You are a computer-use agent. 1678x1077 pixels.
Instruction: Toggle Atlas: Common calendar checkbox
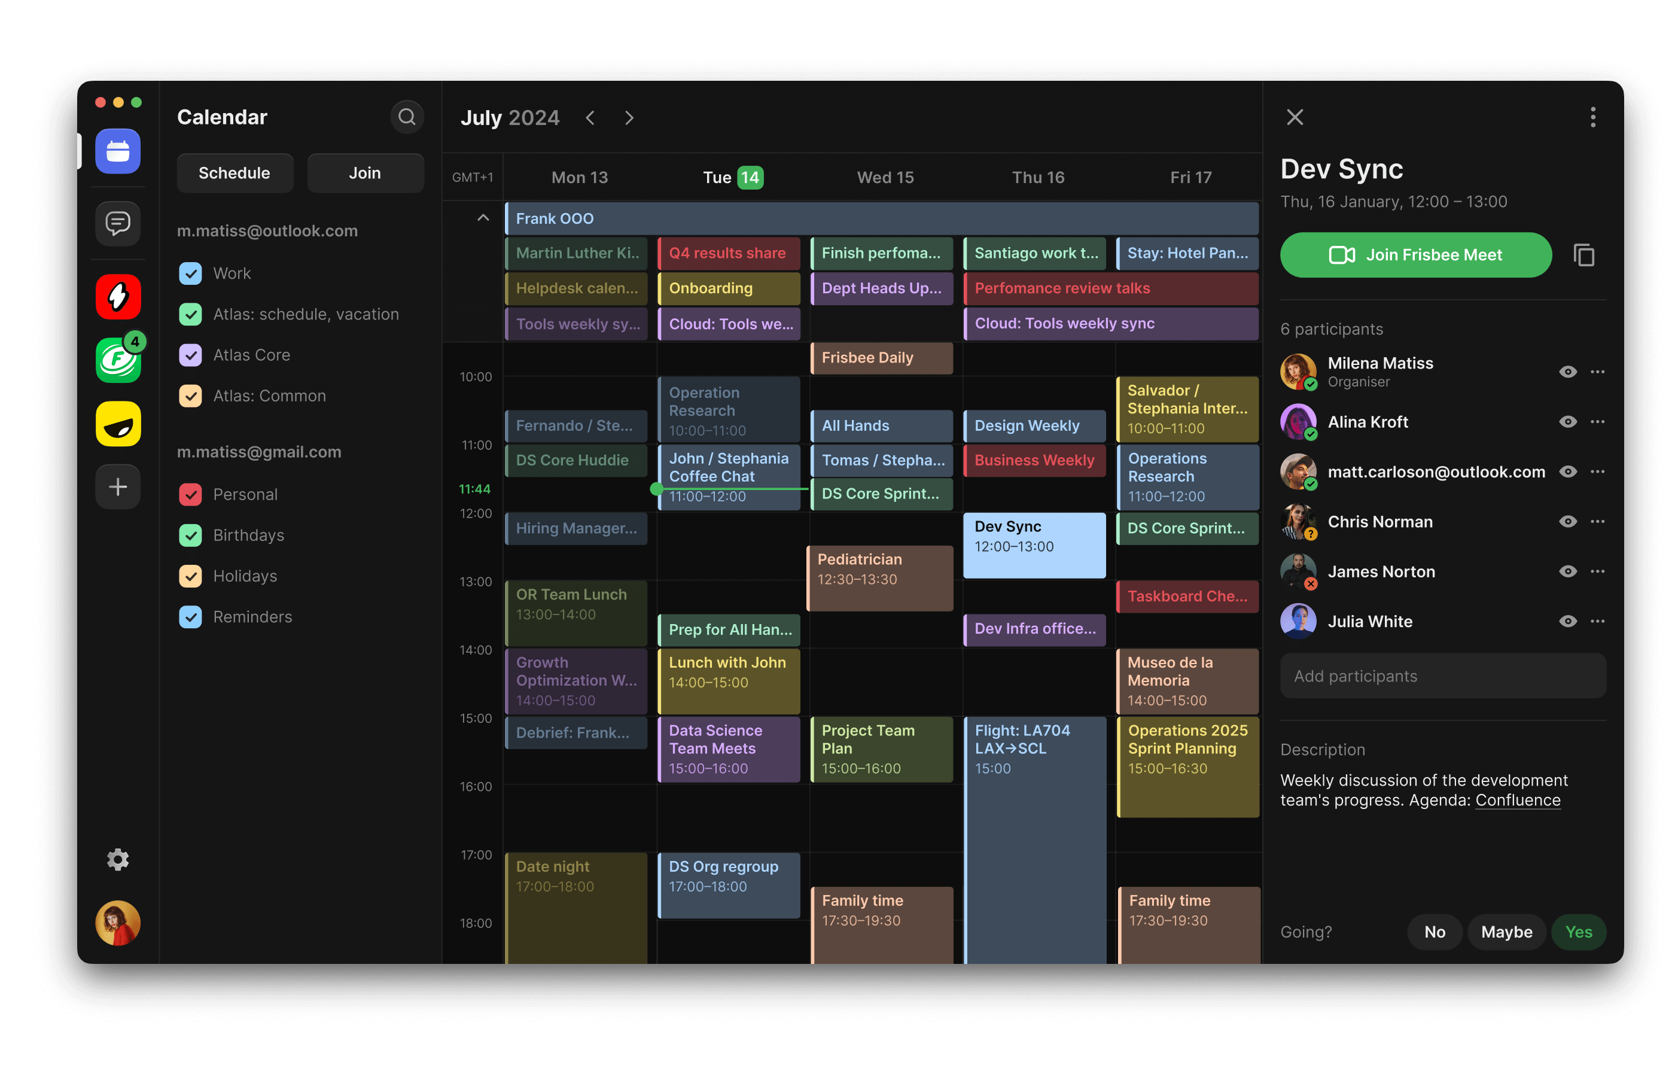190,395
